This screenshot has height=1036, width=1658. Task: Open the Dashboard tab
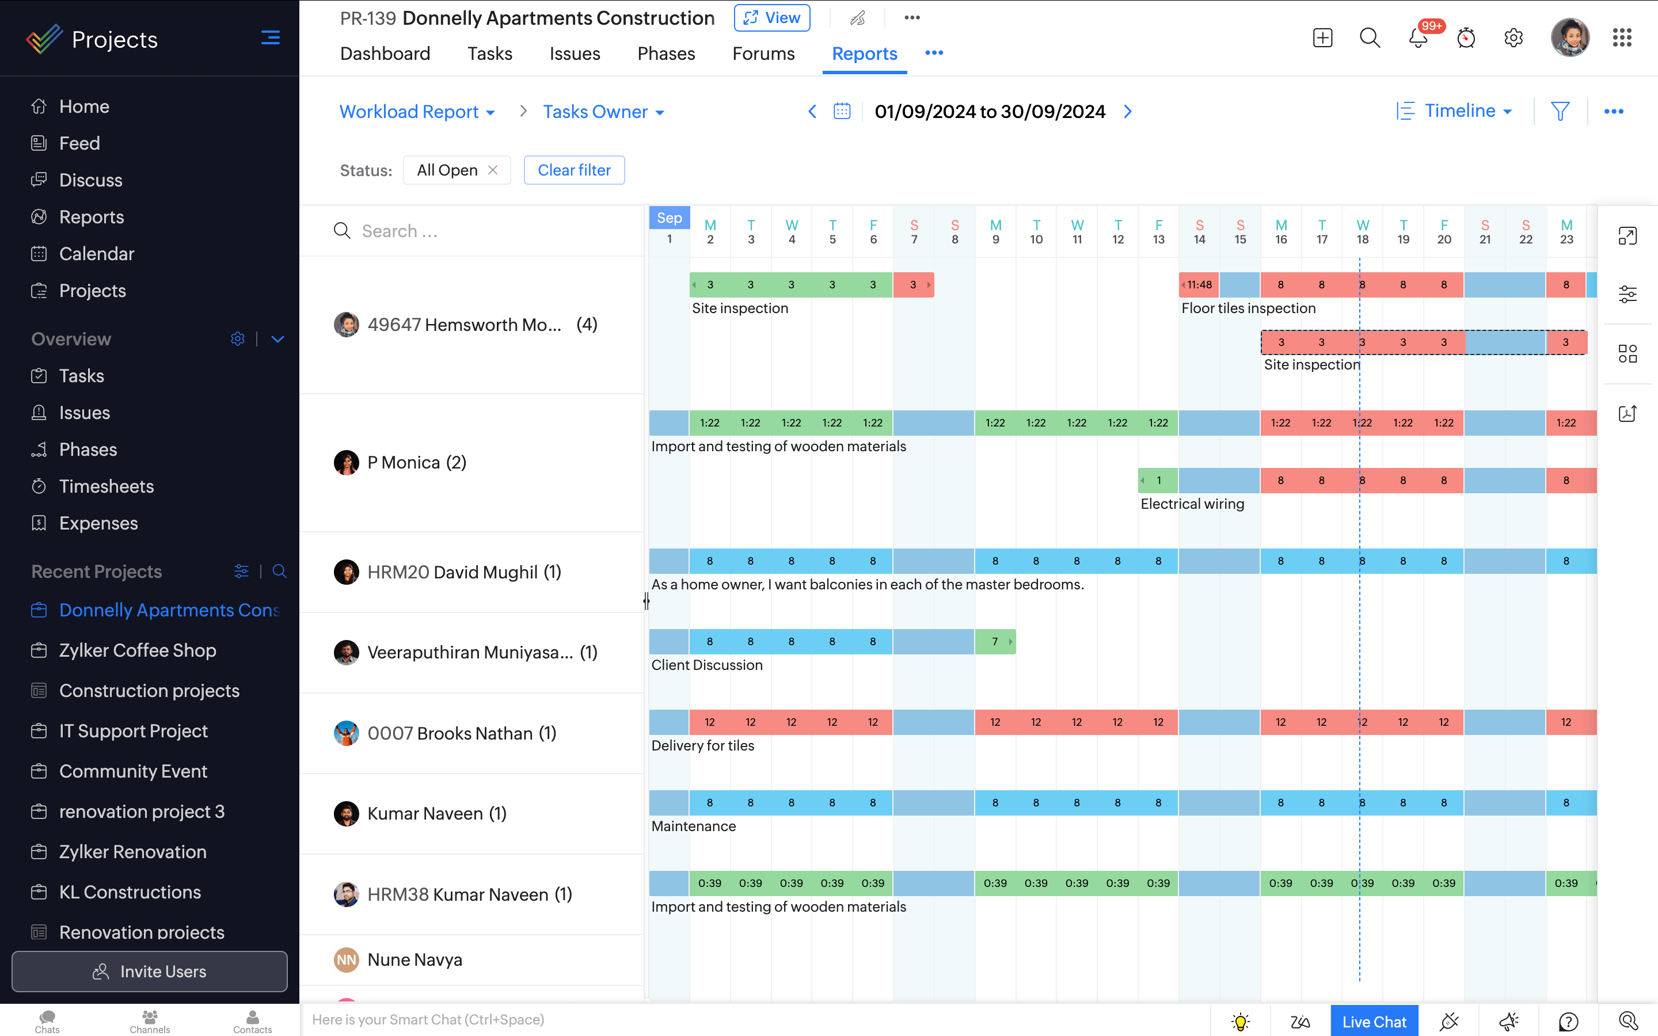(x=385, y=54)
